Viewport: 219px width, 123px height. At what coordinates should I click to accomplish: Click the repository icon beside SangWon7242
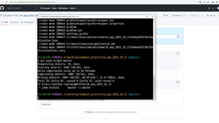1,15
